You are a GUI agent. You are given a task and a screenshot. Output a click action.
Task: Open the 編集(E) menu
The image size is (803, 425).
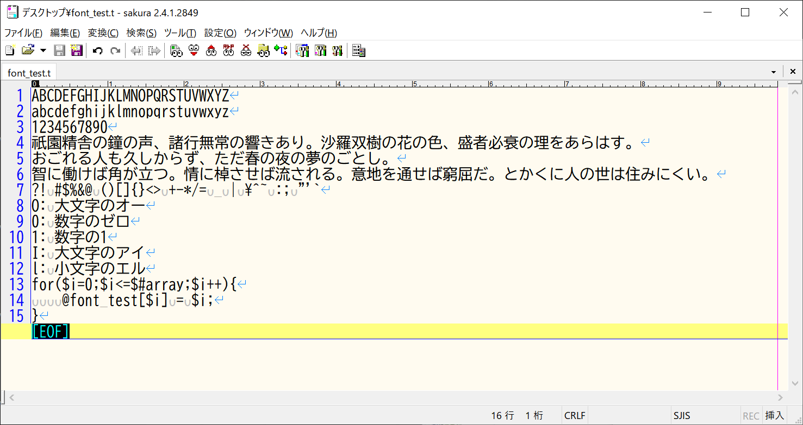point(65,33)
